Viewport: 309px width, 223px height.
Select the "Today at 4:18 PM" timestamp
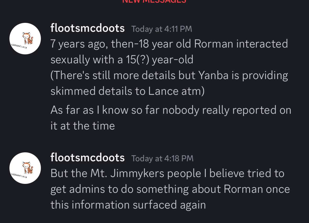tap(162, 158)
